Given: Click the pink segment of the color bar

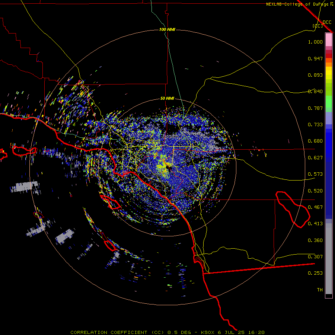Looking at the screenshot, I should (329, 39).
